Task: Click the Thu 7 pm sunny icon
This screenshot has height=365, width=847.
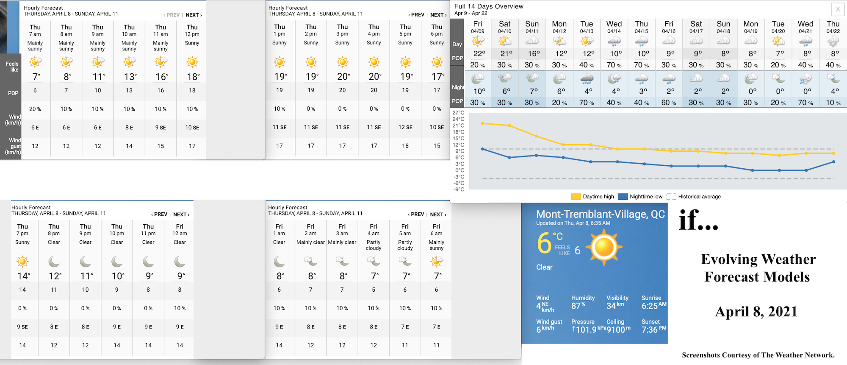Action: (22, 262)
